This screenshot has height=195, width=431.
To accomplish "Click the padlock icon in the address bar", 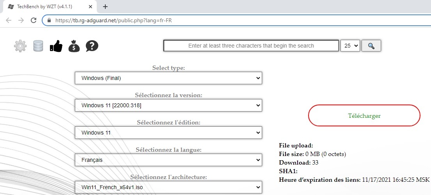I will (49, 20).
